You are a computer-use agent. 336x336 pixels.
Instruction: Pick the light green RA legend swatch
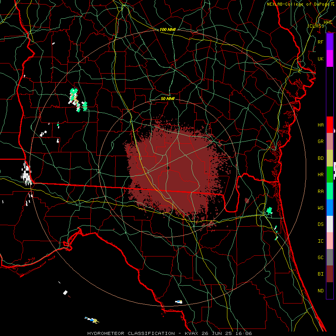tap(330, 191)
